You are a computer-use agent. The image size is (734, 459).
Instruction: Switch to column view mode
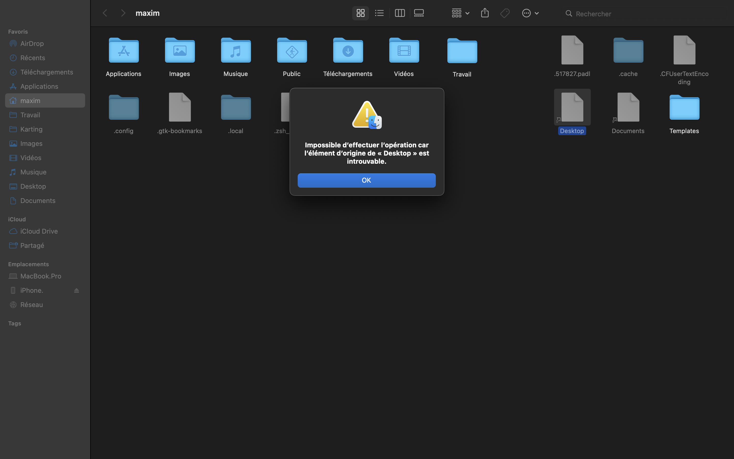point(399,13)
